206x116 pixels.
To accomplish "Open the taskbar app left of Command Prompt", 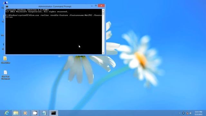I will point(44,113).
